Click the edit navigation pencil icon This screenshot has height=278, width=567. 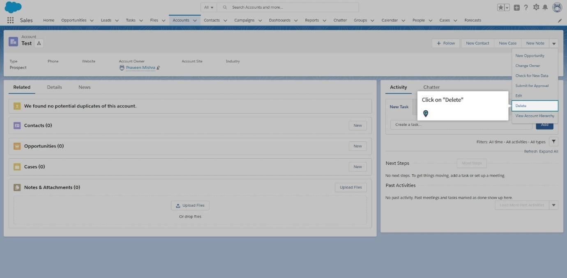560,20
